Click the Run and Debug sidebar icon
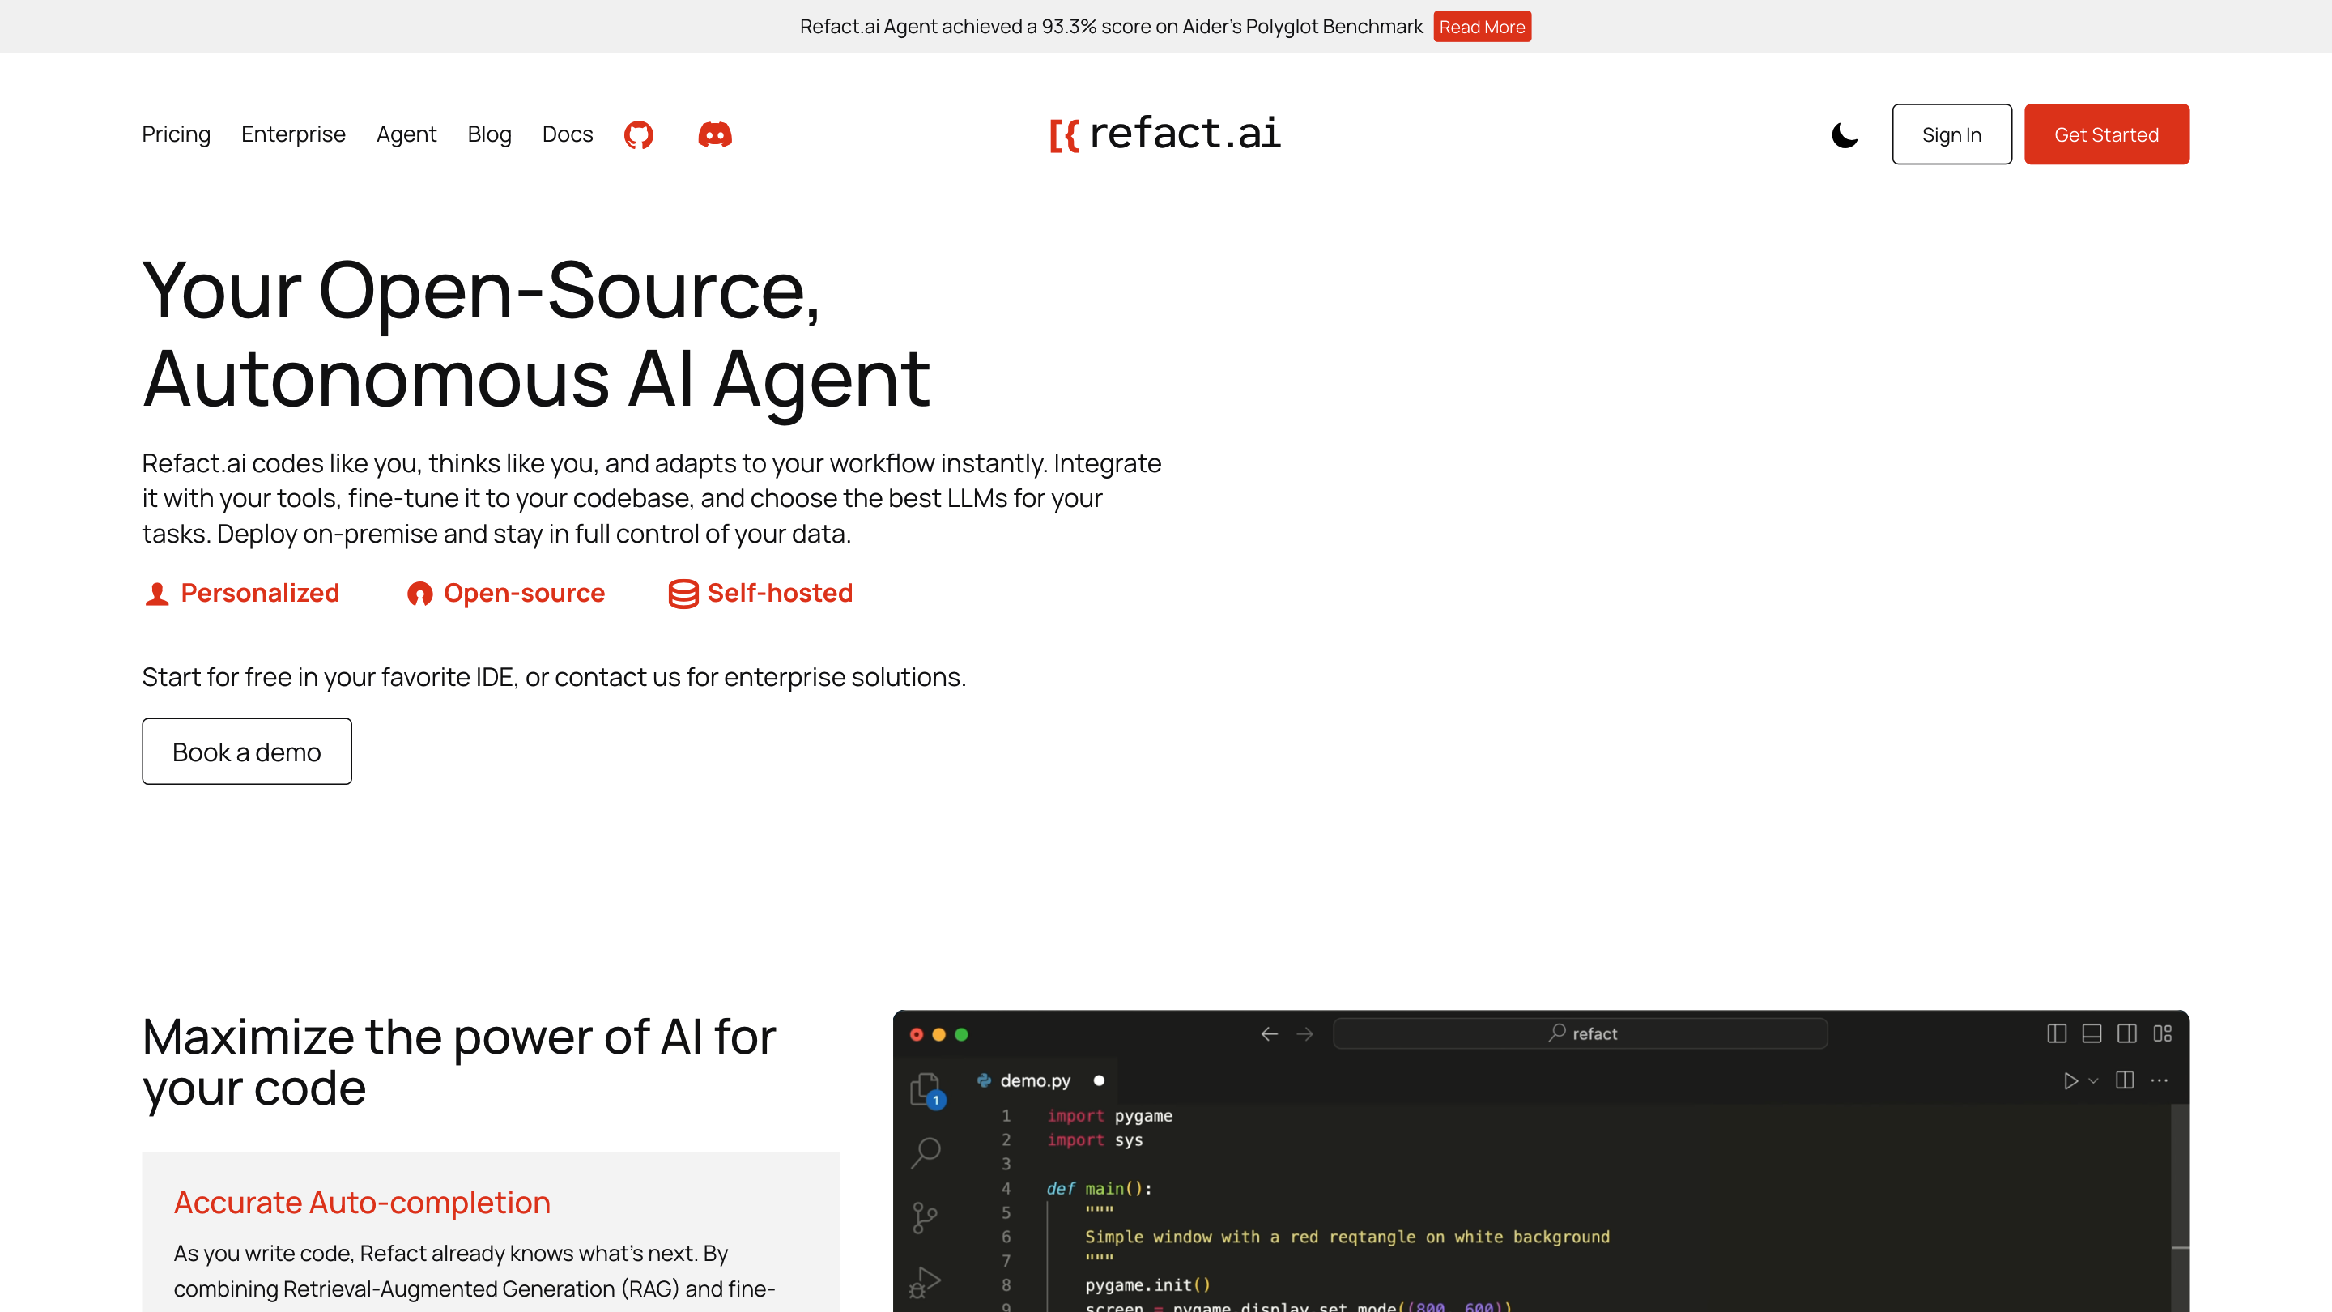Viewport: 2332px width, 1312px height. coord(926,1280)
